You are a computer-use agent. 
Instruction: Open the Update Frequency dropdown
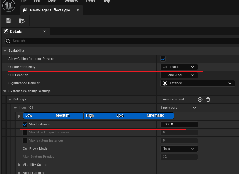click(179, 67)
